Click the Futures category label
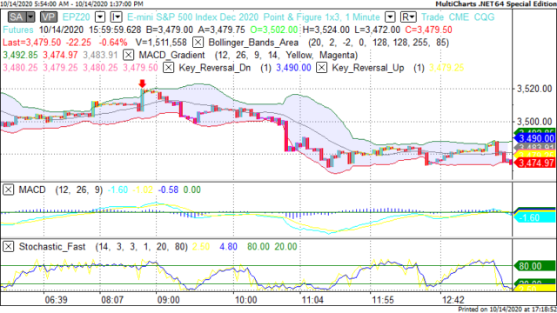Viewport: 557px width, 313px height. pyautogui.click(x=18, y=30)
